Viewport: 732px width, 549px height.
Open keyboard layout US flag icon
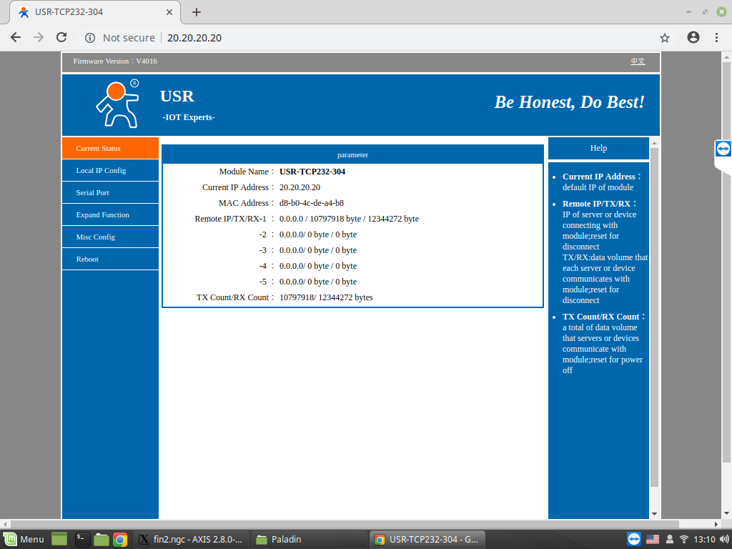tap(653, 539)
